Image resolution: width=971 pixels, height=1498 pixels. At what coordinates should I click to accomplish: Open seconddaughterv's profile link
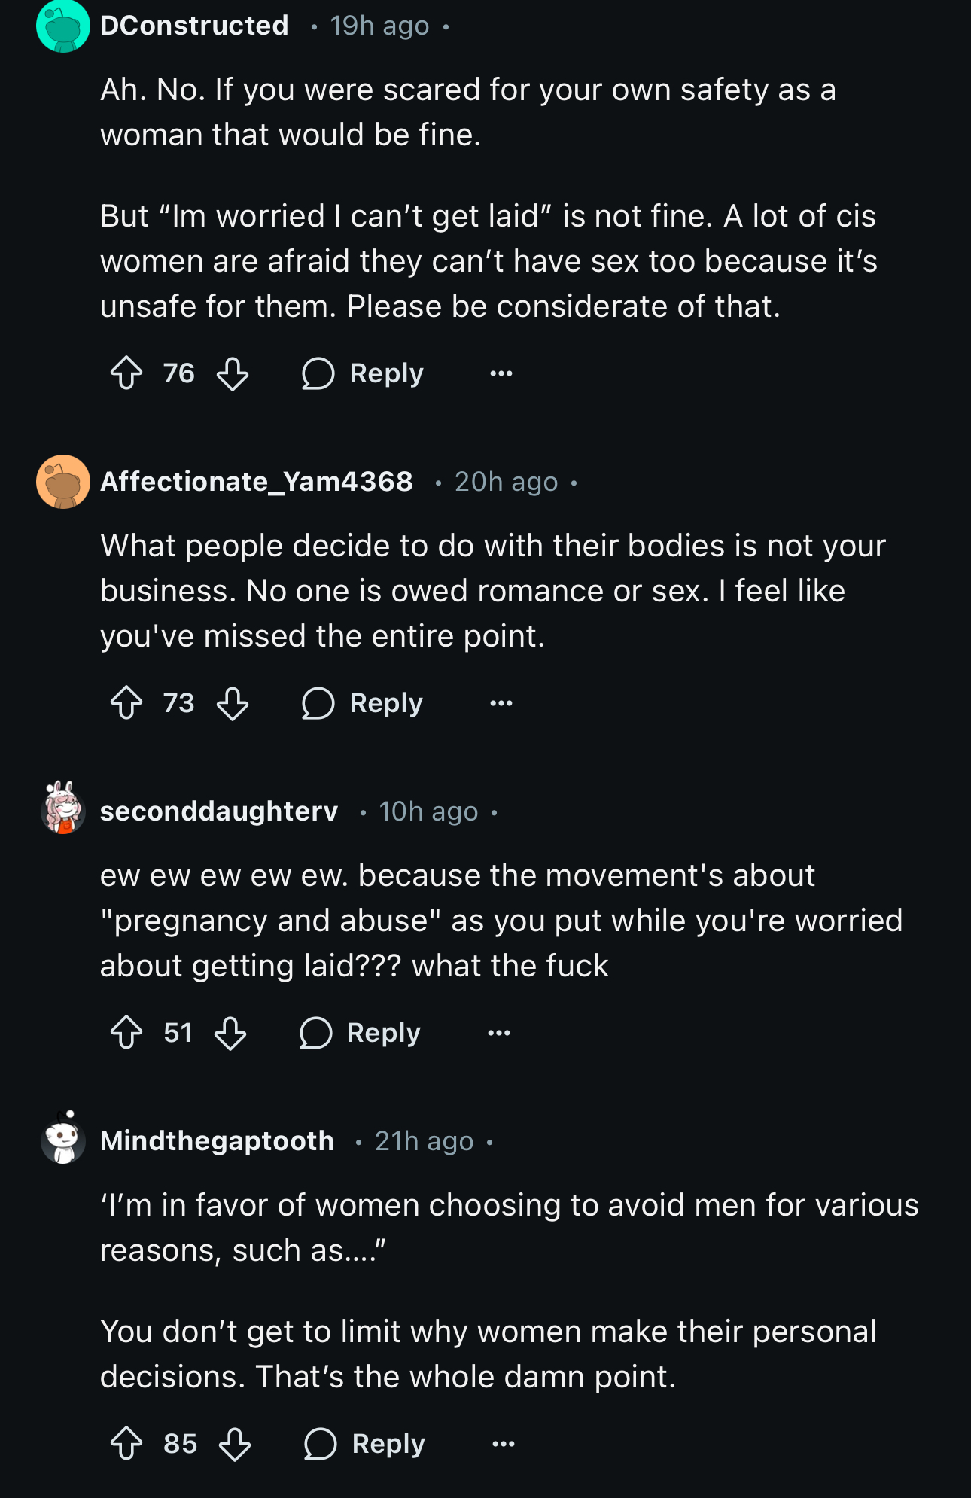pos(219,811)
